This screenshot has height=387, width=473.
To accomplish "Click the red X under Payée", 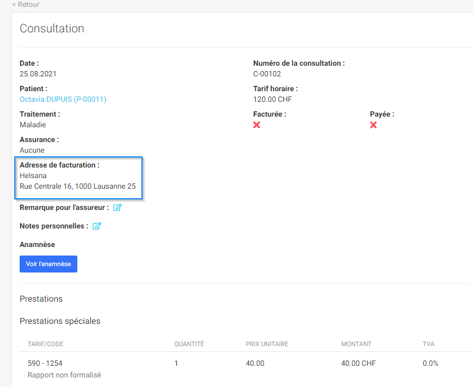I will coord(373,125).
